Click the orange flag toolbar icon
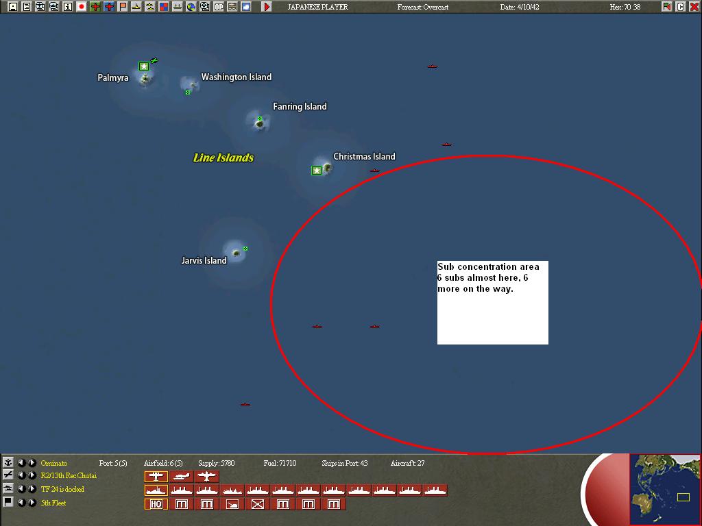Viewport: 702px width, 526px height. coord(123,7)
